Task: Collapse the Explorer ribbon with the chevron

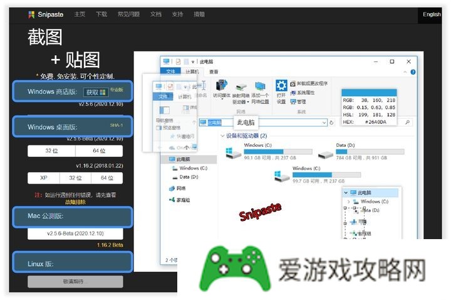Action: coord(405,72)
